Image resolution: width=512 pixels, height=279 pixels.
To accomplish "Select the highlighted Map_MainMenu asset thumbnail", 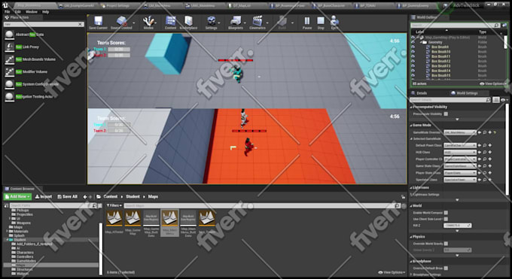I will pos(170,218).
